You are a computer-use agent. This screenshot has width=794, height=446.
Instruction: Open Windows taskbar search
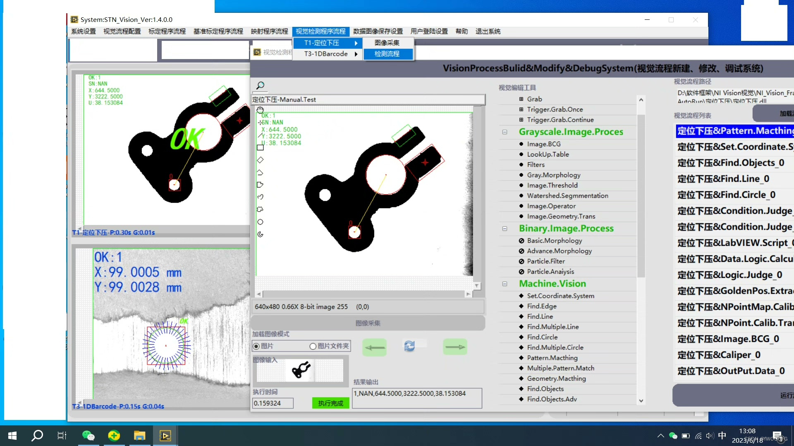tap(37, 436)
